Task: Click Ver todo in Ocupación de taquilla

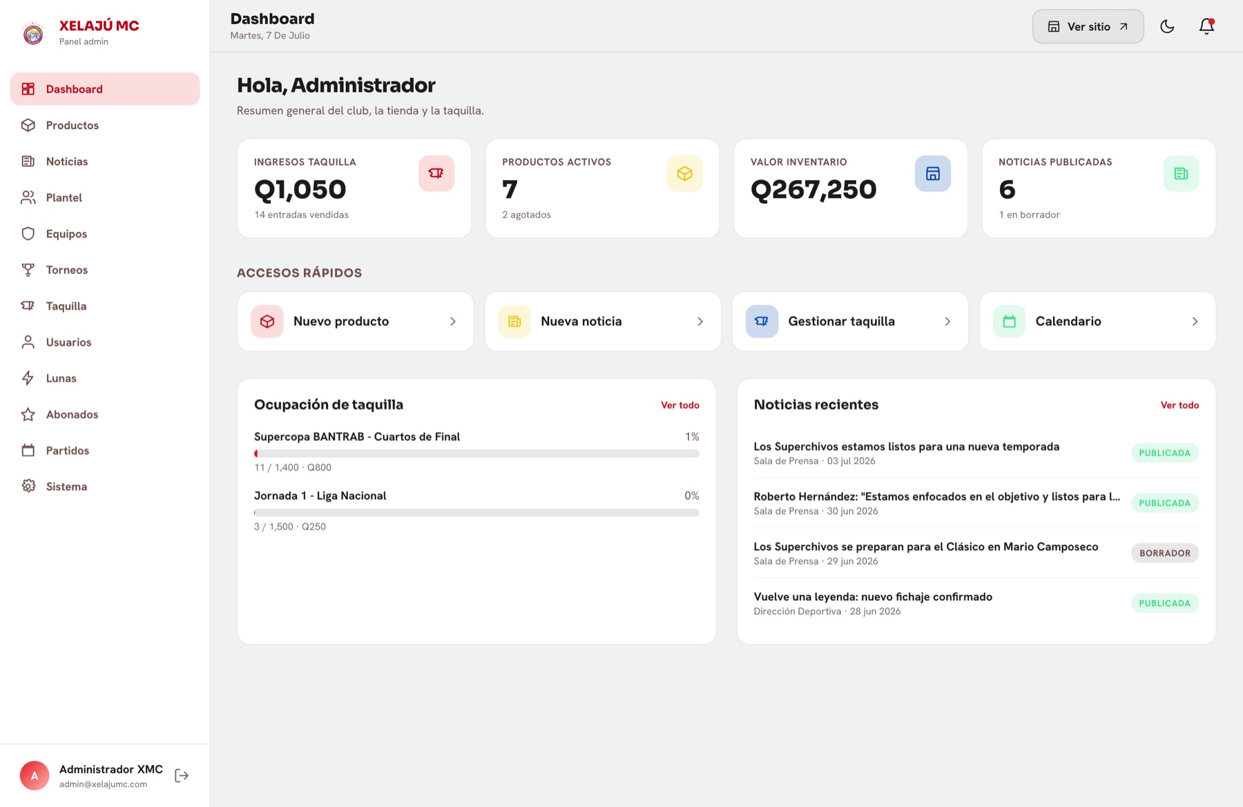Action: click(x=680, y=405)
